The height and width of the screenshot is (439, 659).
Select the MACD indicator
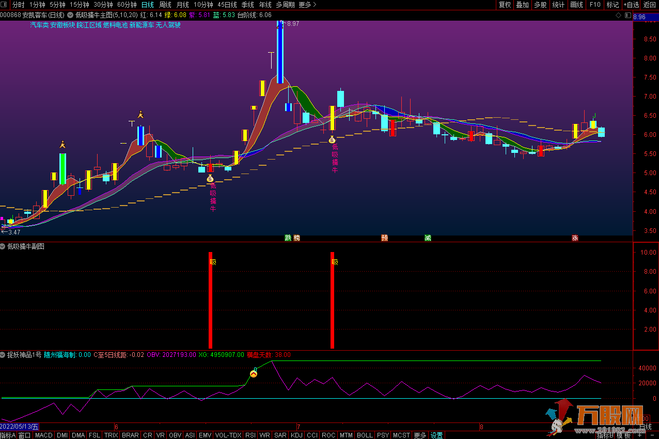[44, 435]
